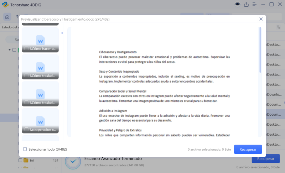285x173 pixels.
Task: Open the robot assistant icon in title bar
Action: pos(237,4)
